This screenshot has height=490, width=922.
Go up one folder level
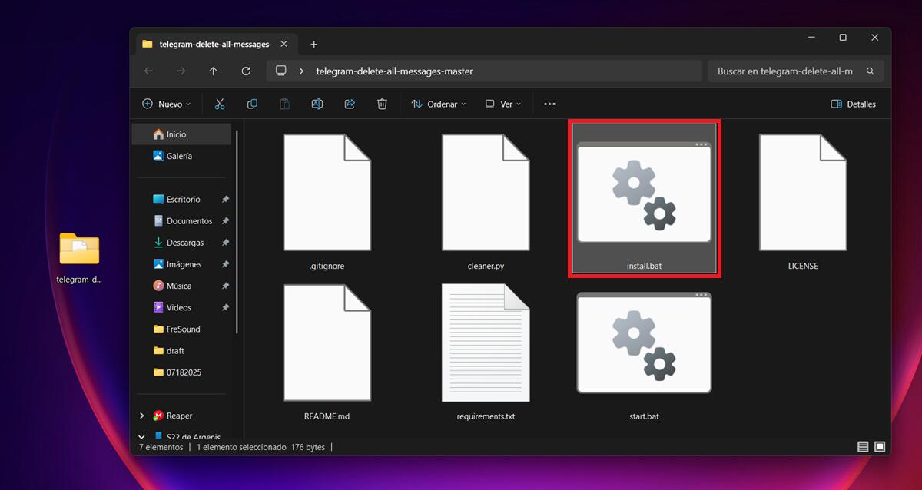click(214, 71)
